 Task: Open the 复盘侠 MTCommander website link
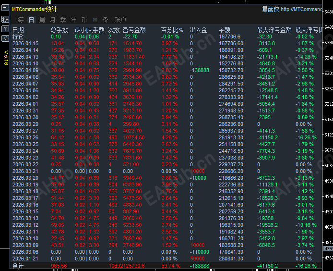tap(292, 9)
